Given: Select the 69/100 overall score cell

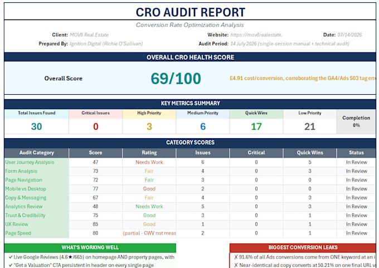Looking at the screenshot, I should point(176,79).
